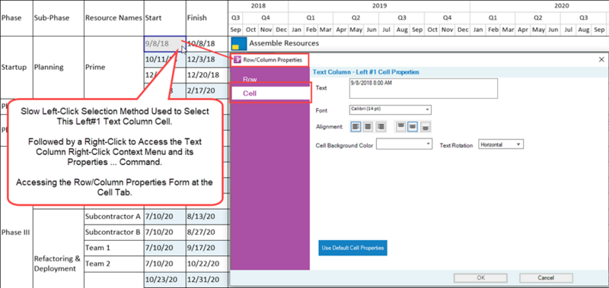Select the 7/10/20 Start cell for Subcontractor A
609x288 pixels.
click(x=164, y=217)
